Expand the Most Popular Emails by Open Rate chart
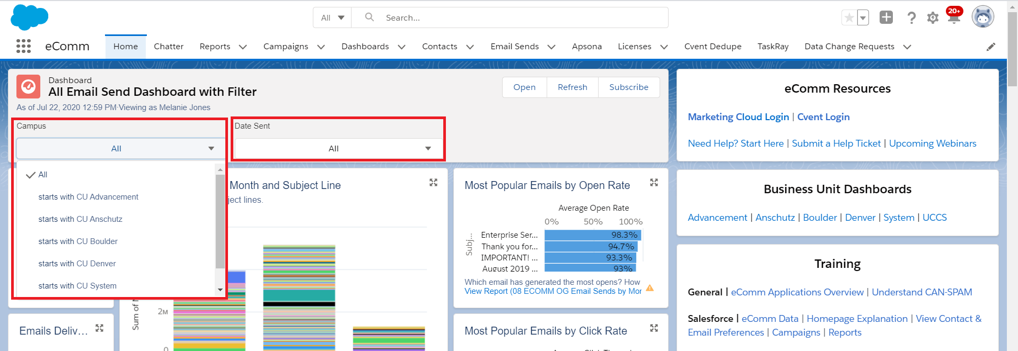 point(654,183)
